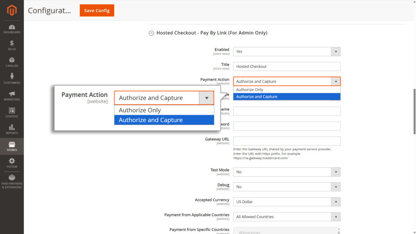Click the Gateway URL input field
416x234 pixels.
pyautogui.click(x=286, y=141)
